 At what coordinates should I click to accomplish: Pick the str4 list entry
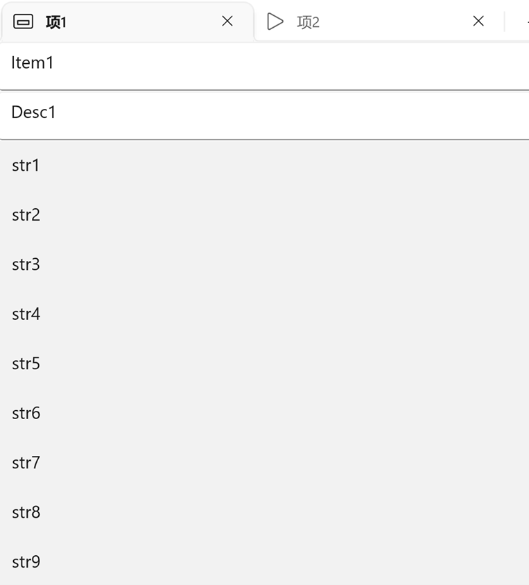264,314
